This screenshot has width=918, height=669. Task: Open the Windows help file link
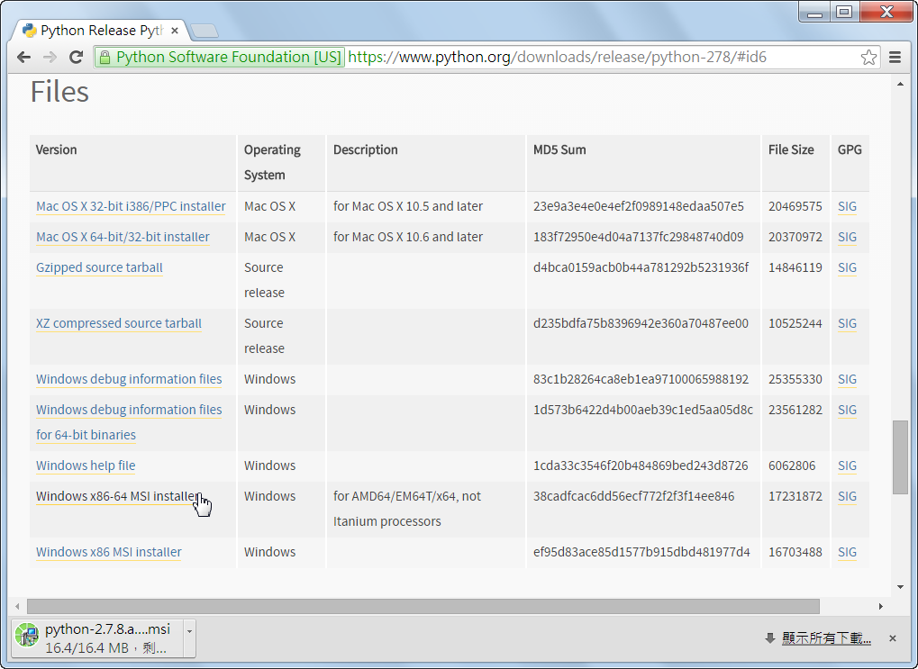point(86,466)
